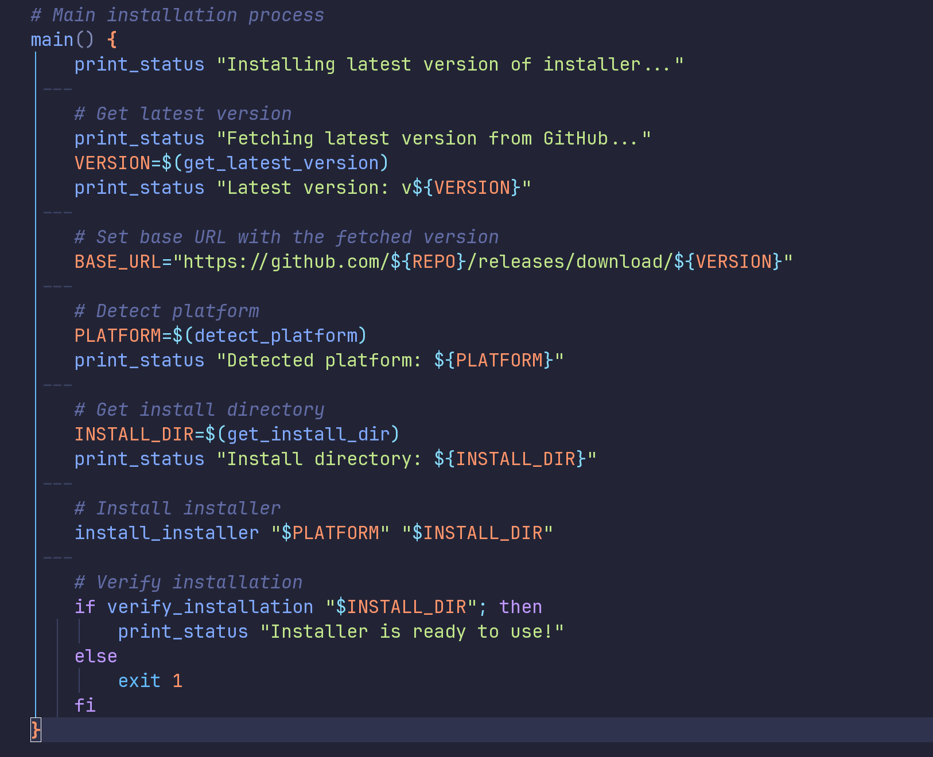The height and width of the screenshot is (757, 933).
Task: Place cursor on main() function name
Action: pyautogui.click(x=52, y=40)
